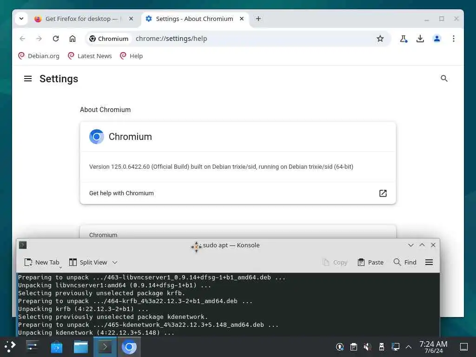Open Find in Konsole
Image resolution: width=476 pixels, height=357 pixels.
tap(405, 262)
